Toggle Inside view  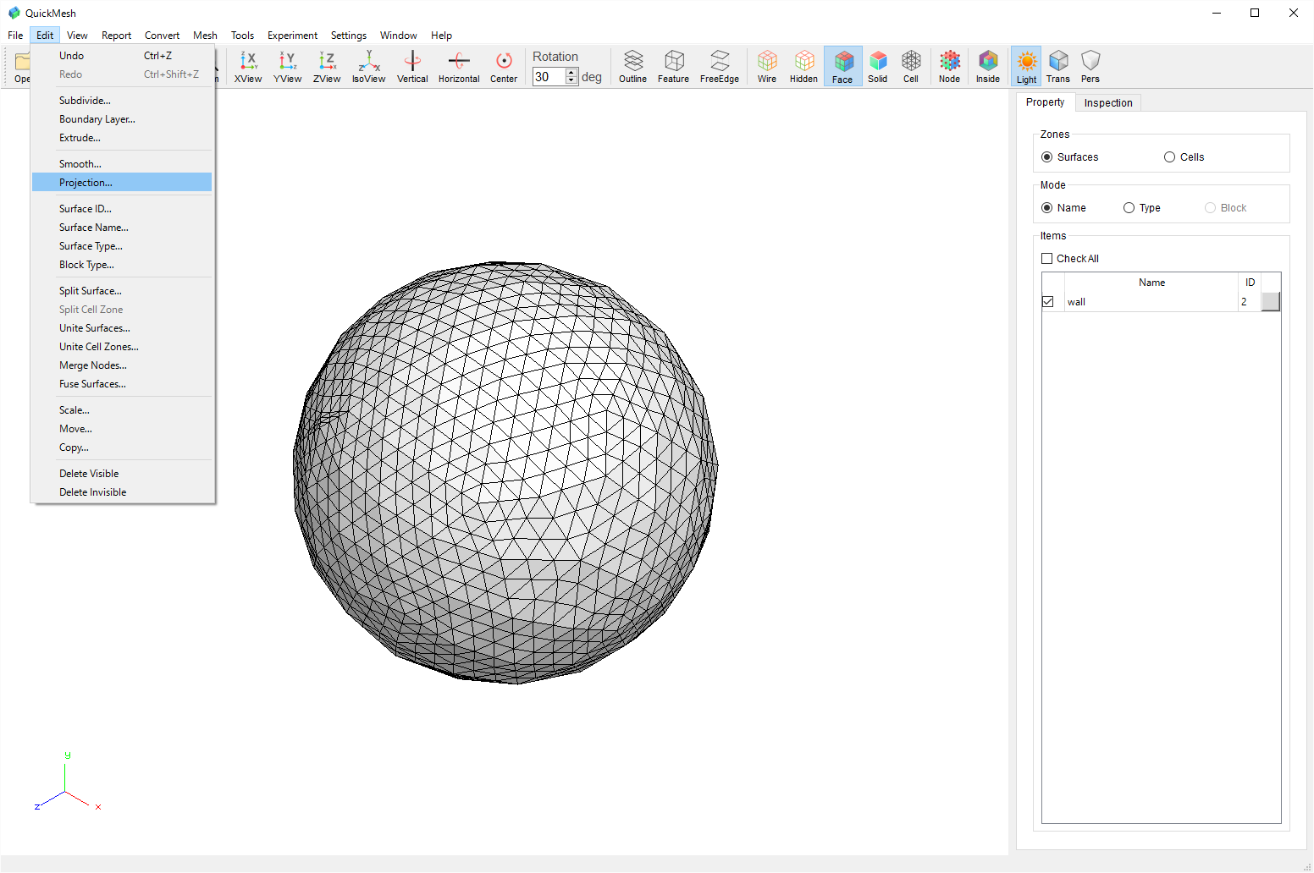988,66
